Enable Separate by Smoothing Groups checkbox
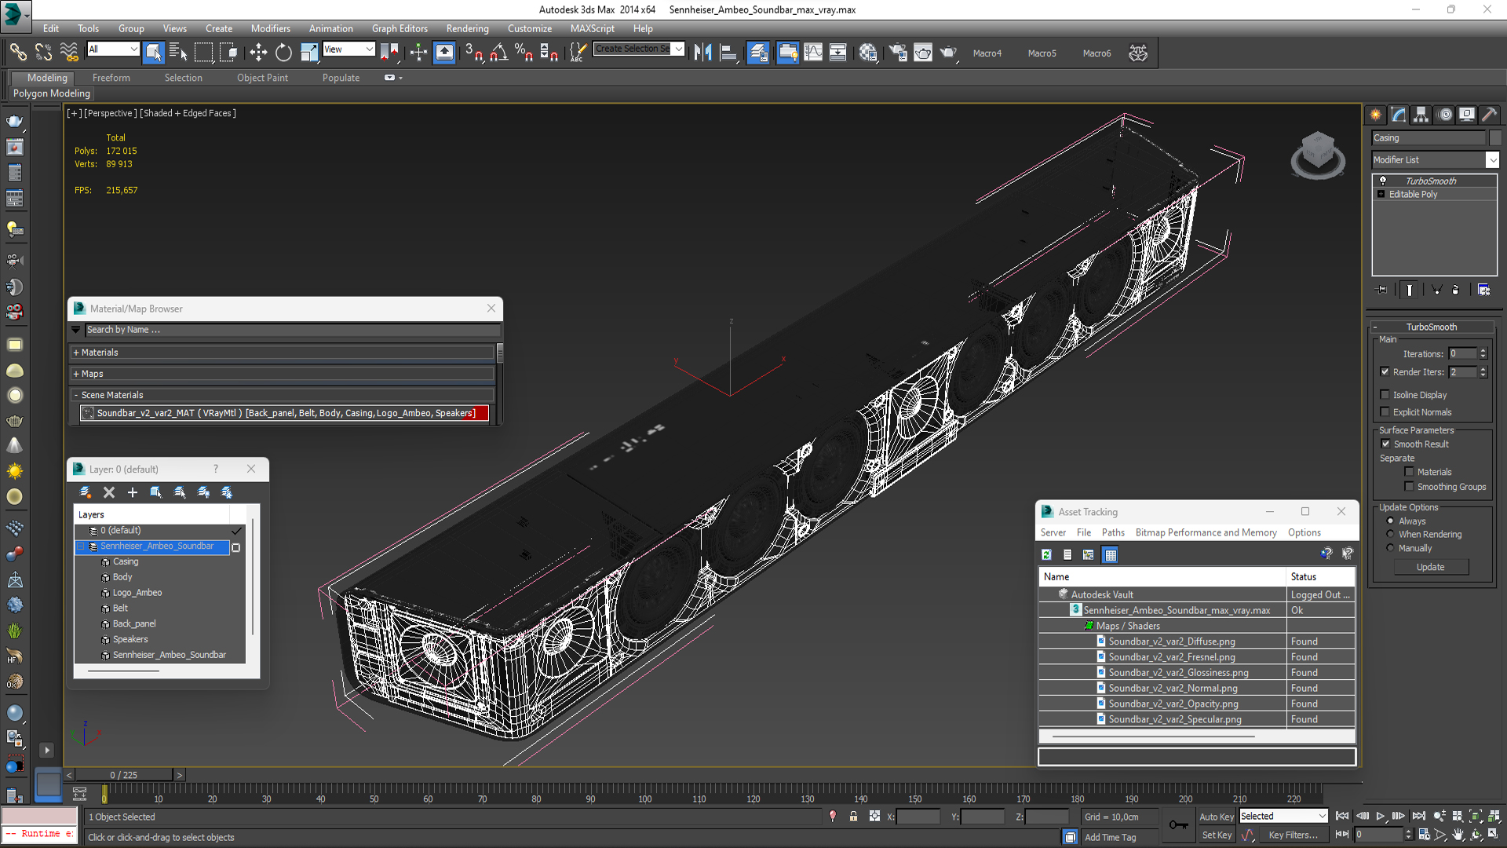 (1409, 487)
